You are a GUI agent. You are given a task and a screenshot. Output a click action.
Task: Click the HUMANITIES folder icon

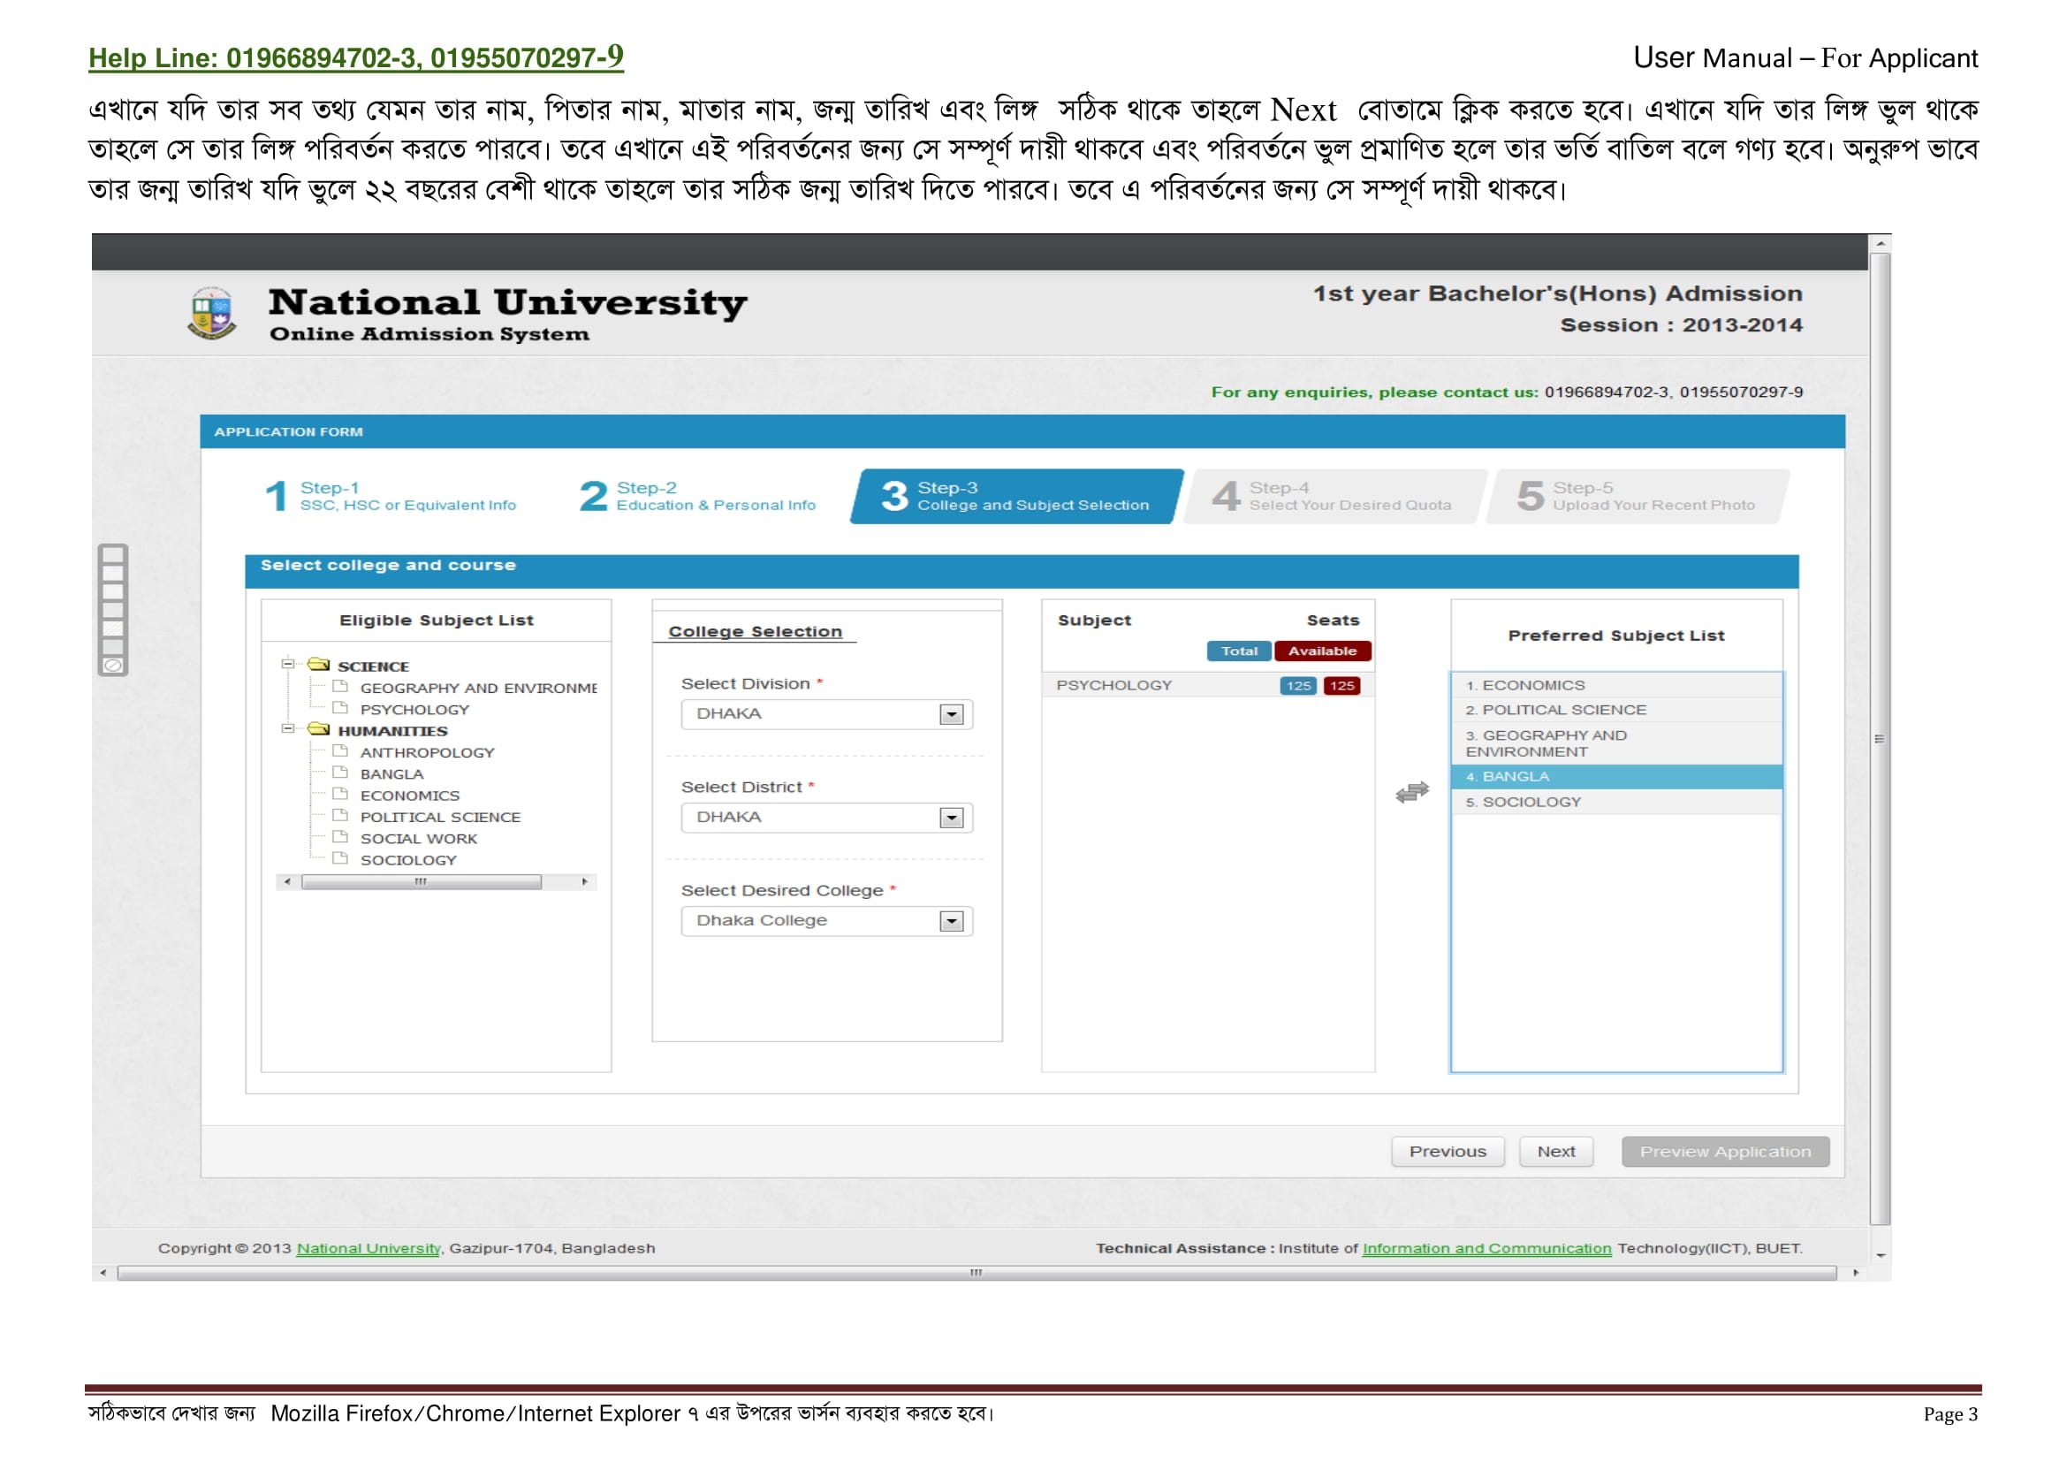[319, 729]
